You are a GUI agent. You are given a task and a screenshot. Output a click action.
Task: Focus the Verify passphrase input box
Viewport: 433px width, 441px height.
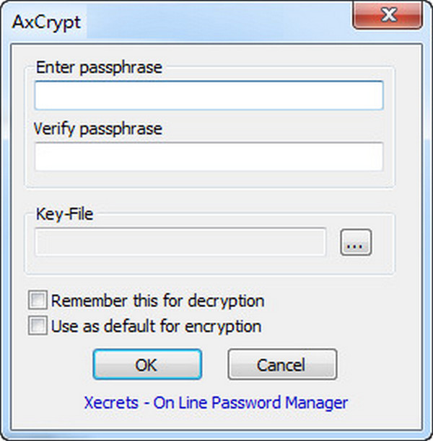(209, 156)
